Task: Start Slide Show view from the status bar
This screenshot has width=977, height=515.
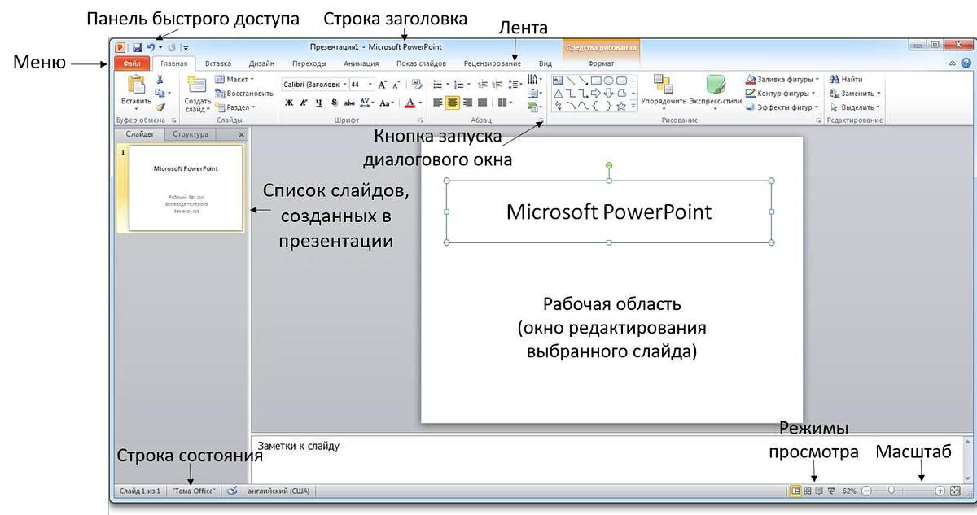Action: [831, 491]
